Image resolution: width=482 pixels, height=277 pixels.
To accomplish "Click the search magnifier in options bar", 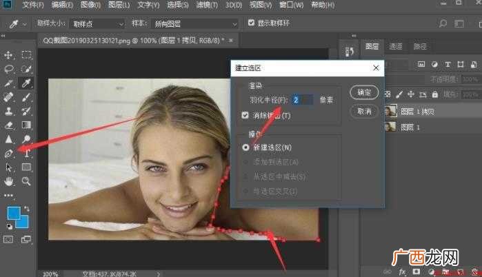I will click(443, 23).
